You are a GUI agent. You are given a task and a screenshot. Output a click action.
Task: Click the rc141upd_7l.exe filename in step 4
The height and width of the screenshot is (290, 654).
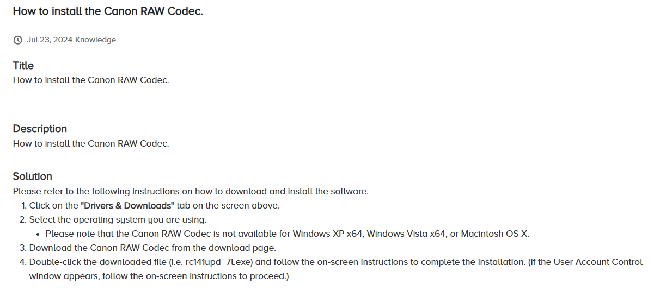(x=219, y=262)
